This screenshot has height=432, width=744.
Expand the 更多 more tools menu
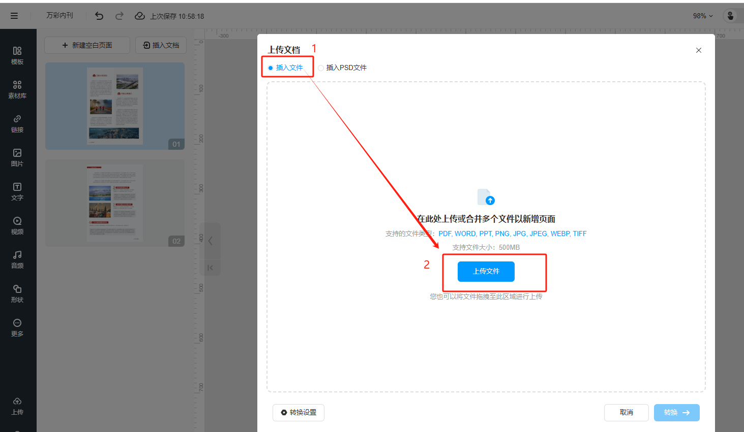pos(17,327)
